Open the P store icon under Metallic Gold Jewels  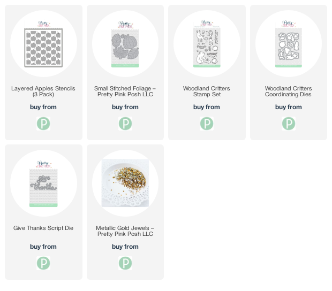[x=125, y=263]
